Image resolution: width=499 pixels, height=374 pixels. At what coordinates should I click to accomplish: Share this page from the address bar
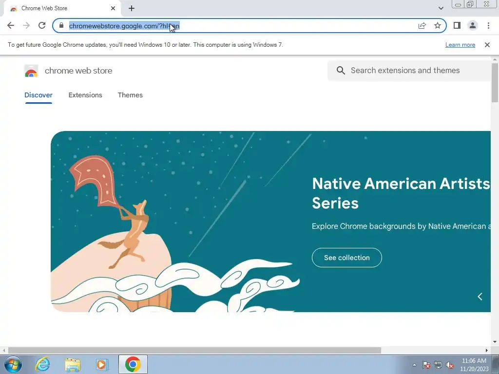click(422, 25)
